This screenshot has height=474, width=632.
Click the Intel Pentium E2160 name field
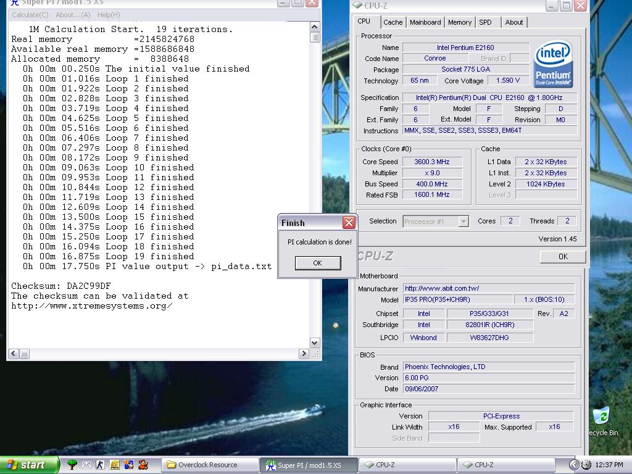click(x=465, y=48)
